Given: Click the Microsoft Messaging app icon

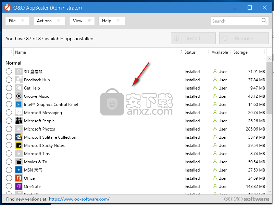Looking at the screenshot, I should 19,112.
